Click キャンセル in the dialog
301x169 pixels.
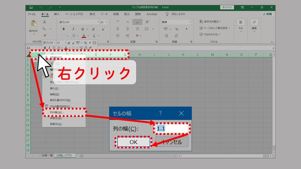(172, 142)
